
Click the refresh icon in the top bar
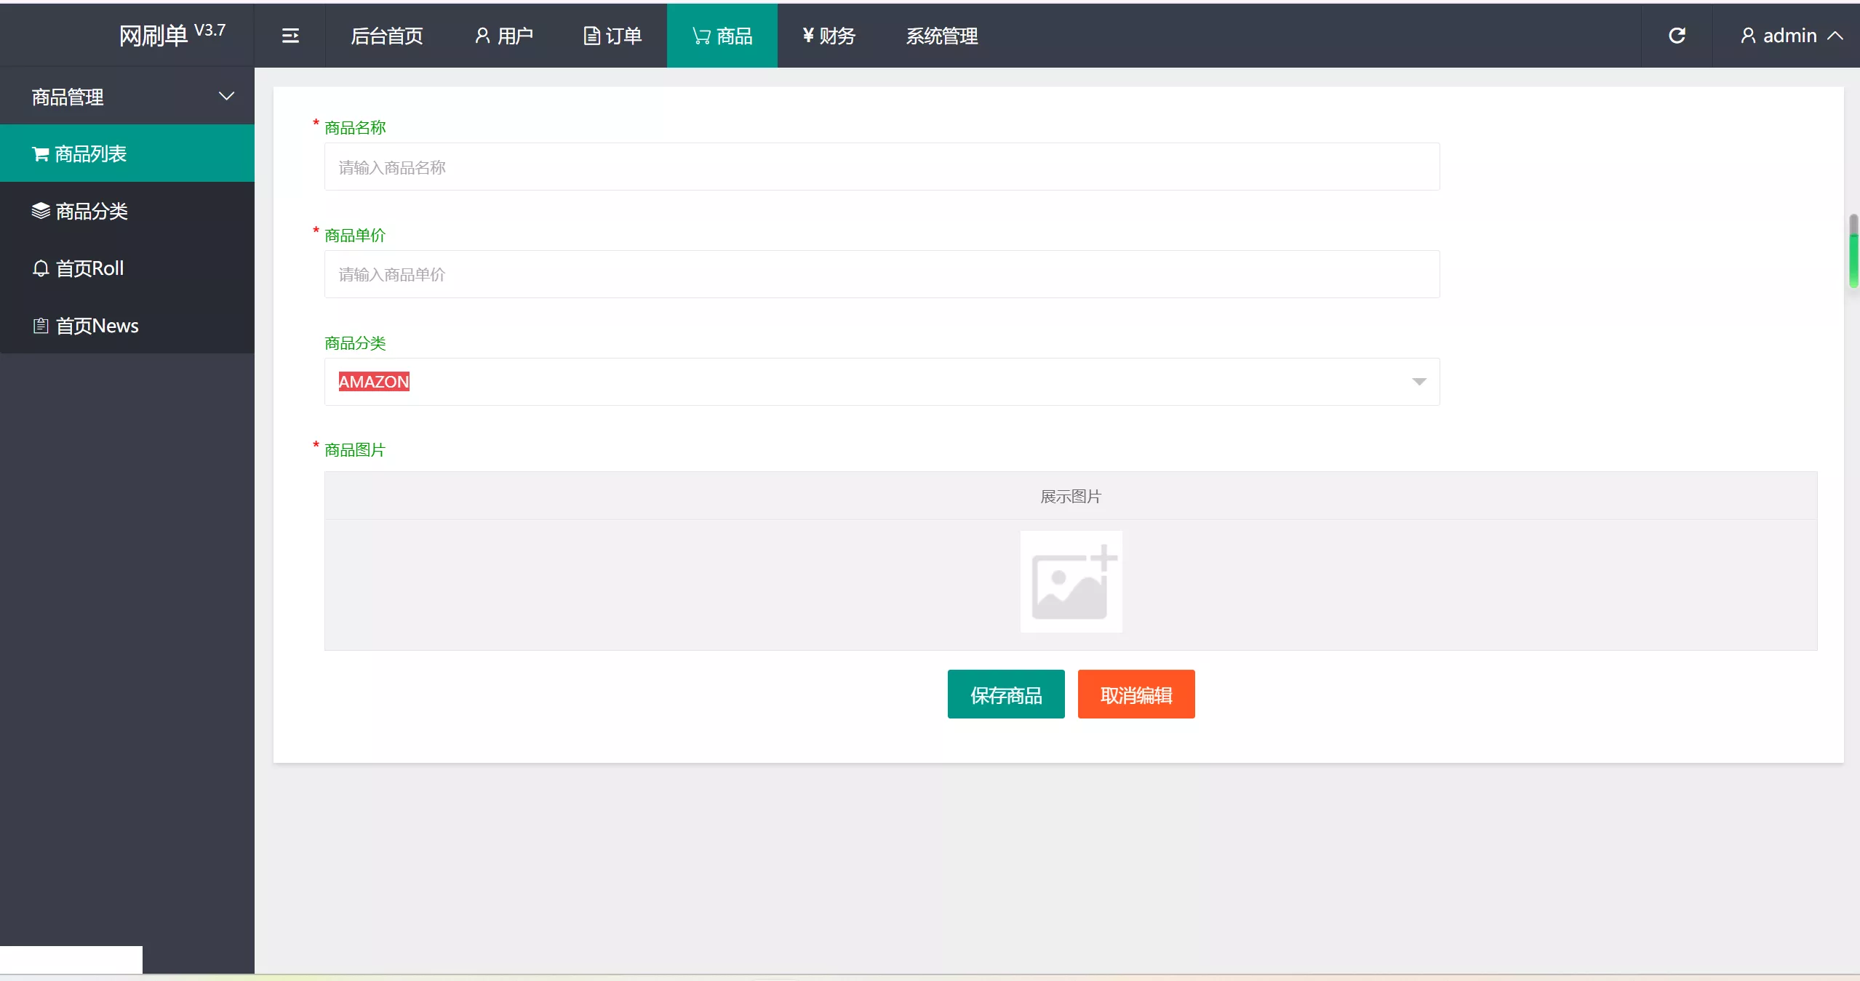1677,35
